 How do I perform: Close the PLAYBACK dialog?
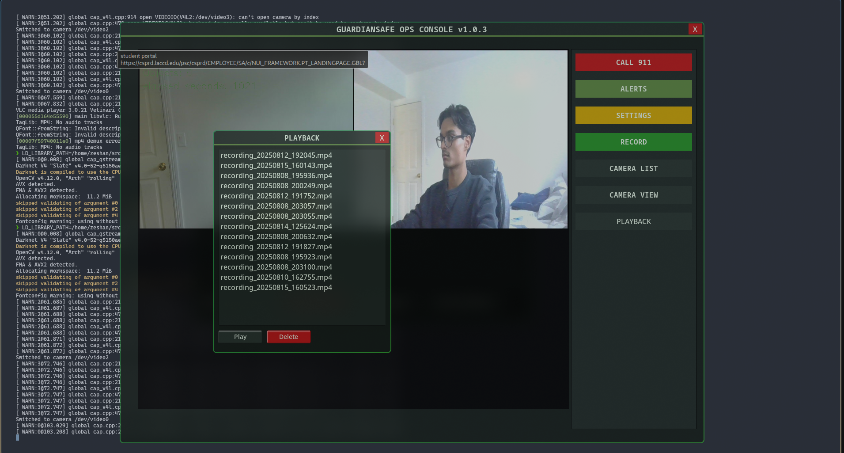point(382,137)
